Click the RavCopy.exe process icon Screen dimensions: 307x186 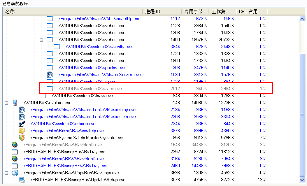[15, 173]
